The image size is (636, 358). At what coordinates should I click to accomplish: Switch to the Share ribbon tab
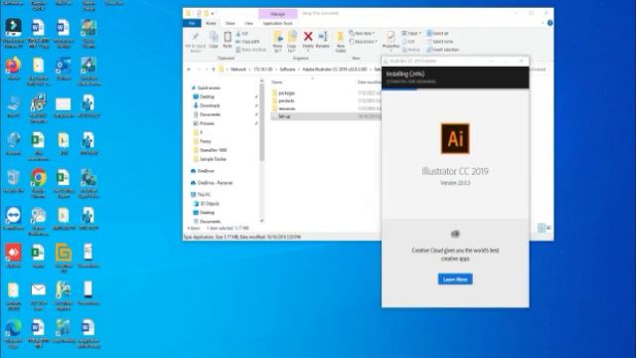(x=230, y=23)
